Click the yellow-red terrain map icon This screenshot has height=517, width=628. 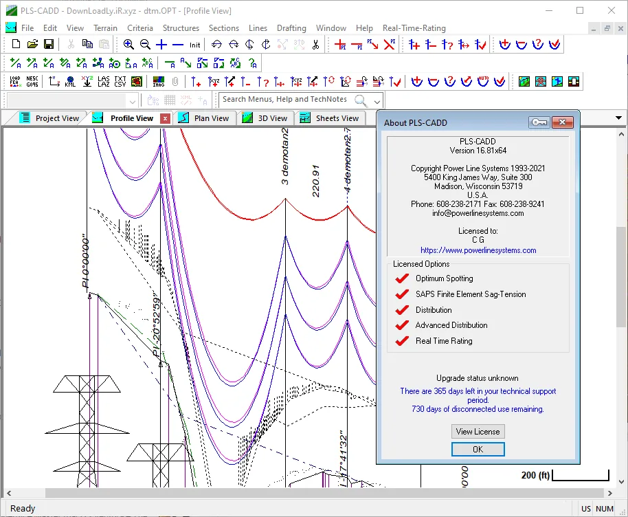click(137, 81)
